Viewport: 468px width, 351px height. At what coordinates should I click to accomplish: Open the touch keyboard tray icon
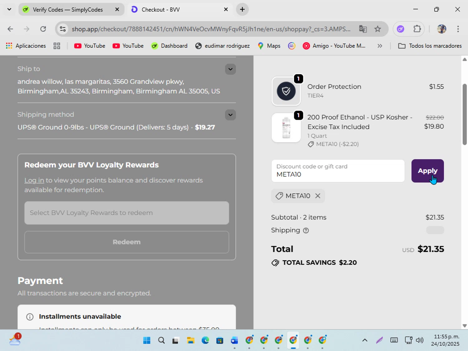(x=394, y=340)
